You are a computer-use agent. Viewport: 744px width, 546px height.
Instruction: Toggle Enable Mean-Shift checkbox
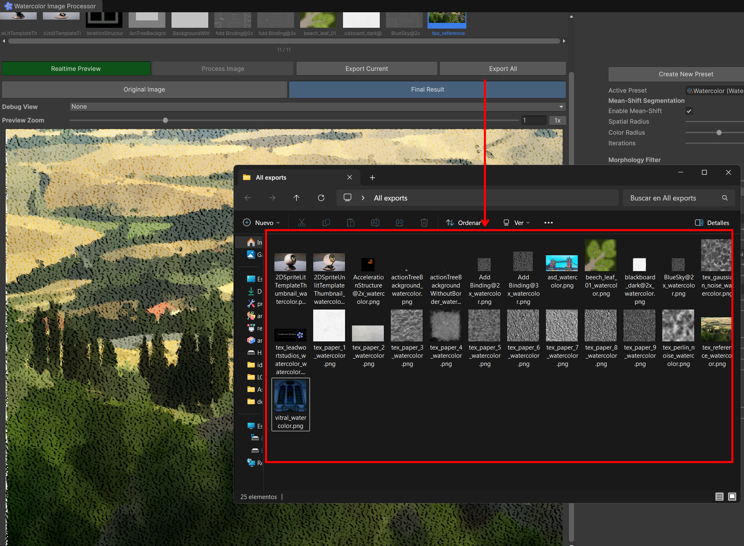pos(689,111)
